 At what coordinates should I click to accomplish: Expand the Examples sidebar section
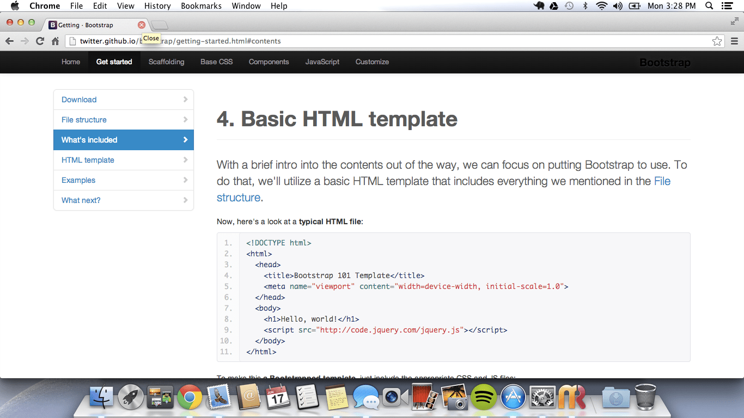(x=124, y=180)
